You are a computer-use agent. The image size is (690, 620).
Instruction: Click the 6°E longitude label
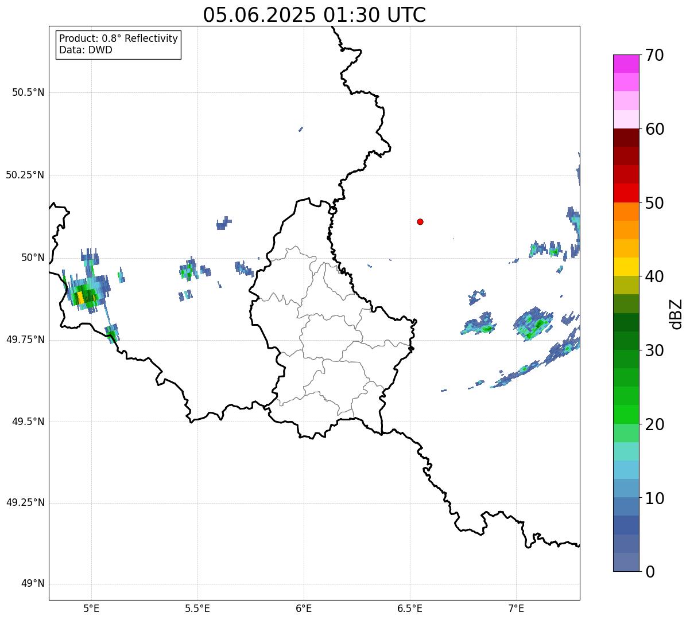[x=304, y=608]
